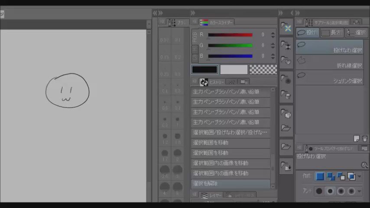Collapse the brush size panel with left chevrons
The width and height of the screenshot is (370, 208).
tap(155, 13)
